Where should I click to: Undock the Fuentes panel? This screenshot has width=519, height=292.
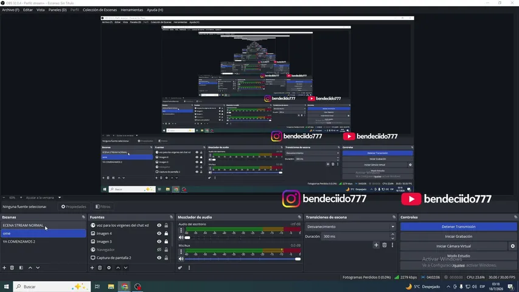click(x=171, y=217)
